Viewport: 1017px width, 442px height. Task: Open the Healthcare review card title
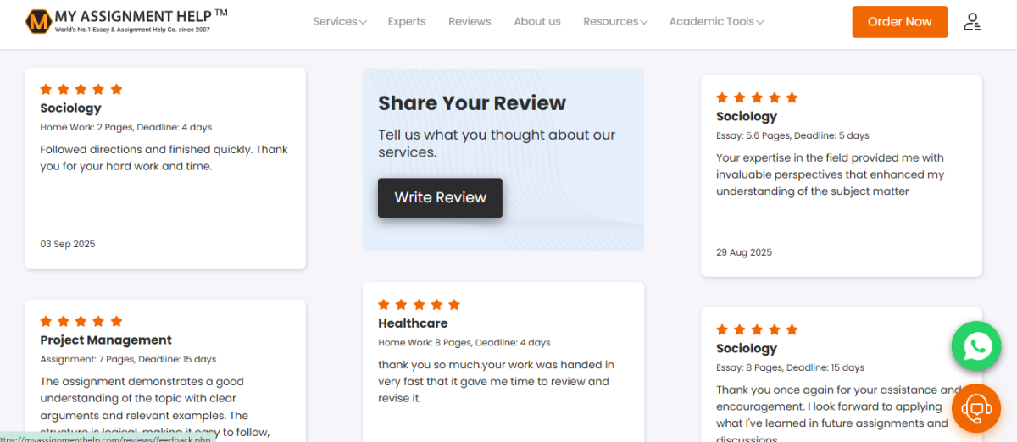(x=413, y=323)
